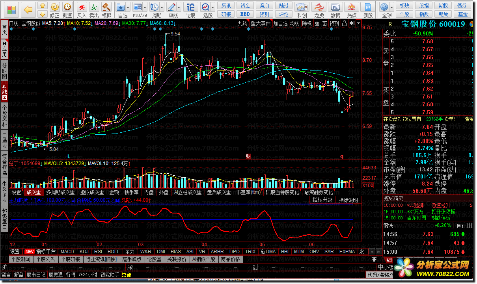The width and height of the screenshot is (477, 284).
Task: Open 设置 beside the MACD indicator tabs
Action: click(x=15, y=251)
